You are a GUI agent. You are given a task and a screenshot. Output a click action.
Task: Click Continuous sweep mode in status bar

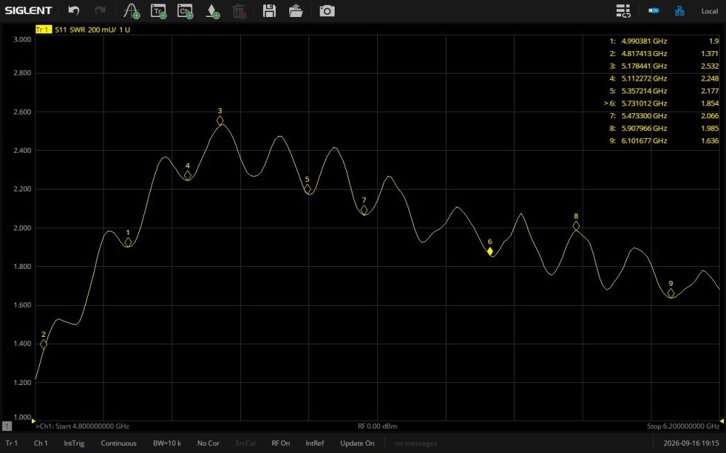(118, 443)
